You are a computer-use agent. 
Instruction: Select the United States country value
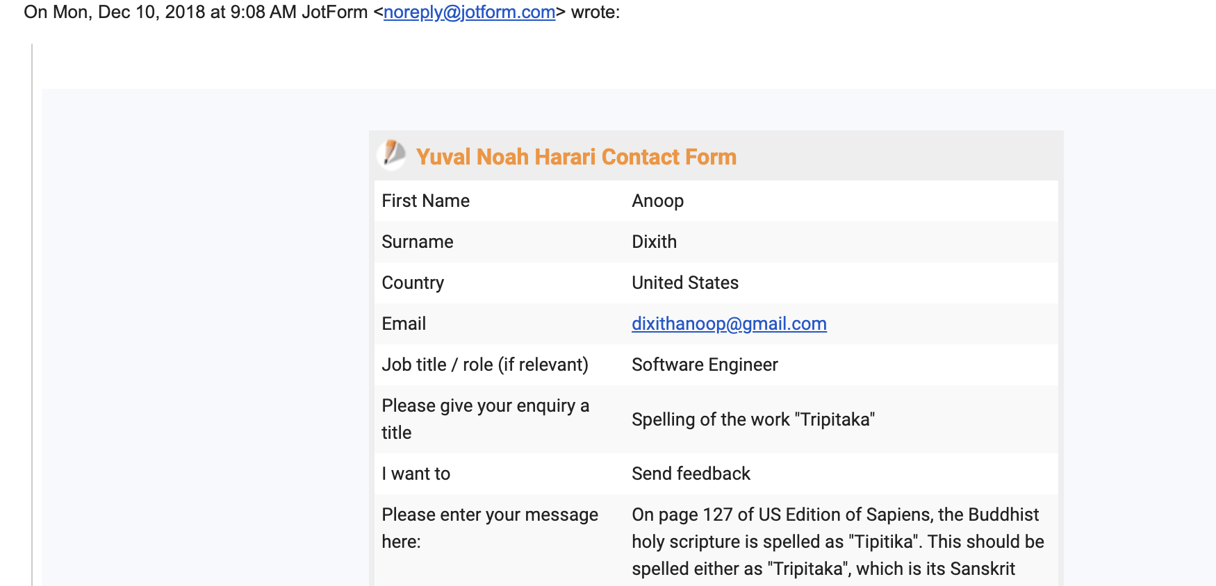684,283
